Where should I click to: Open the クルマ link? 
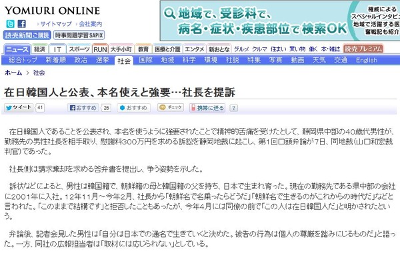259,49
